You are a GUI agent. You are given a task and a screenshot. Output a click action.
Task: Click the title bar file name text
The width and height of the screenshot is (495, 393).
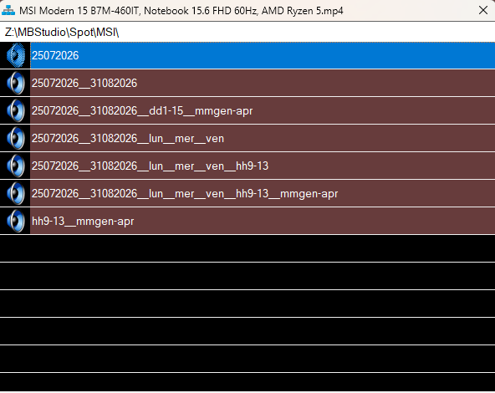pyautogui.click(x=181, y=11)
